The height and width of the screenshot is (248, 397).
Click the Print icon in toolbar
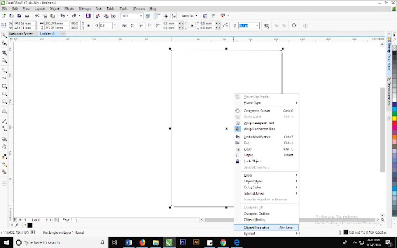pos(27,16)
